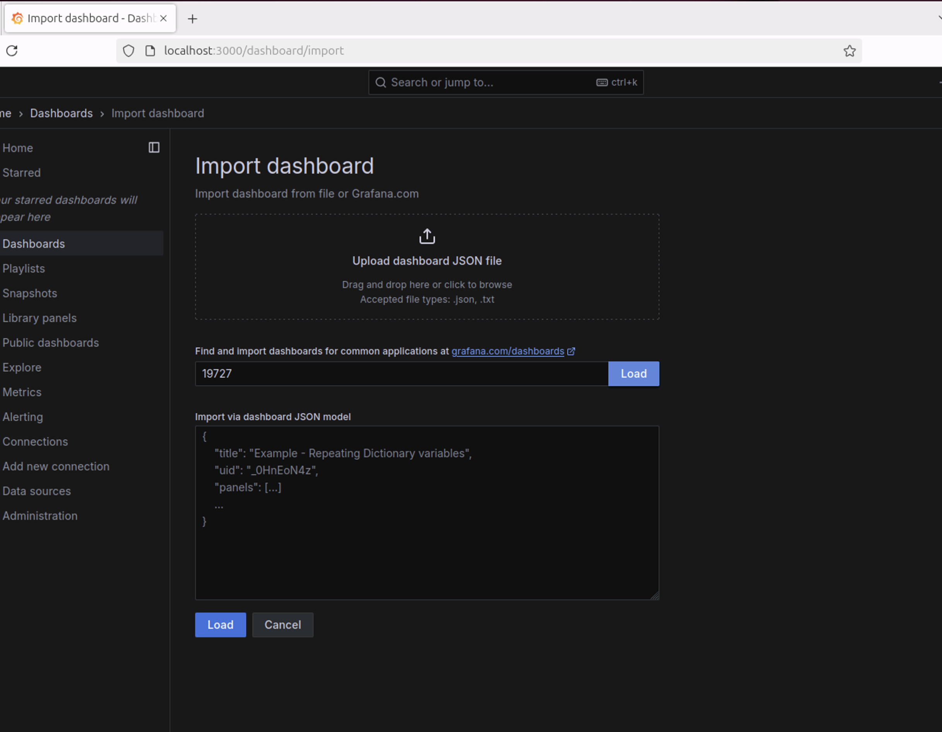Screen dimensions: 942x732
Task: Bookmark page with star icon
Action: [x=849, y=51]
